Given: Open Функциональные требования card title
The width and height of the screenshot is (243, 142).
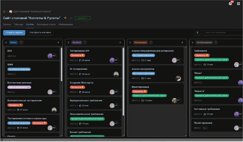Looking at the screenshot, I should pyautogui.click(x=86, y=101).
